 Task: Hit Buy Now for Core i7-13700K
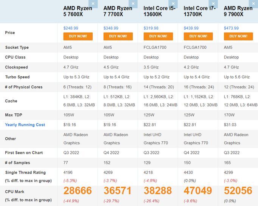click(x=198, y=36)
